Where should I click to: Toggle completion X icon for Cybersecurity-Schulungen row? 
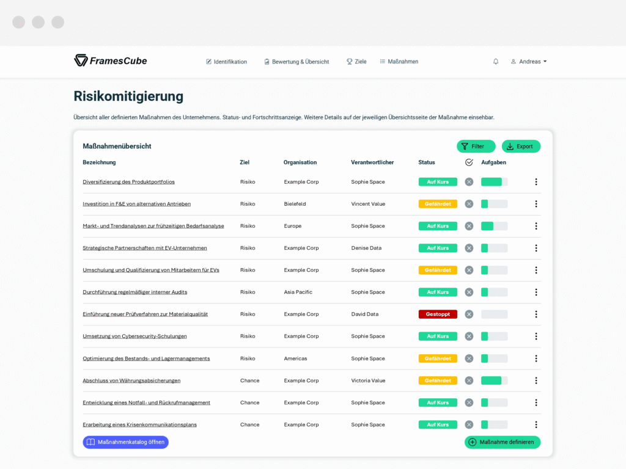coord(469,336)
